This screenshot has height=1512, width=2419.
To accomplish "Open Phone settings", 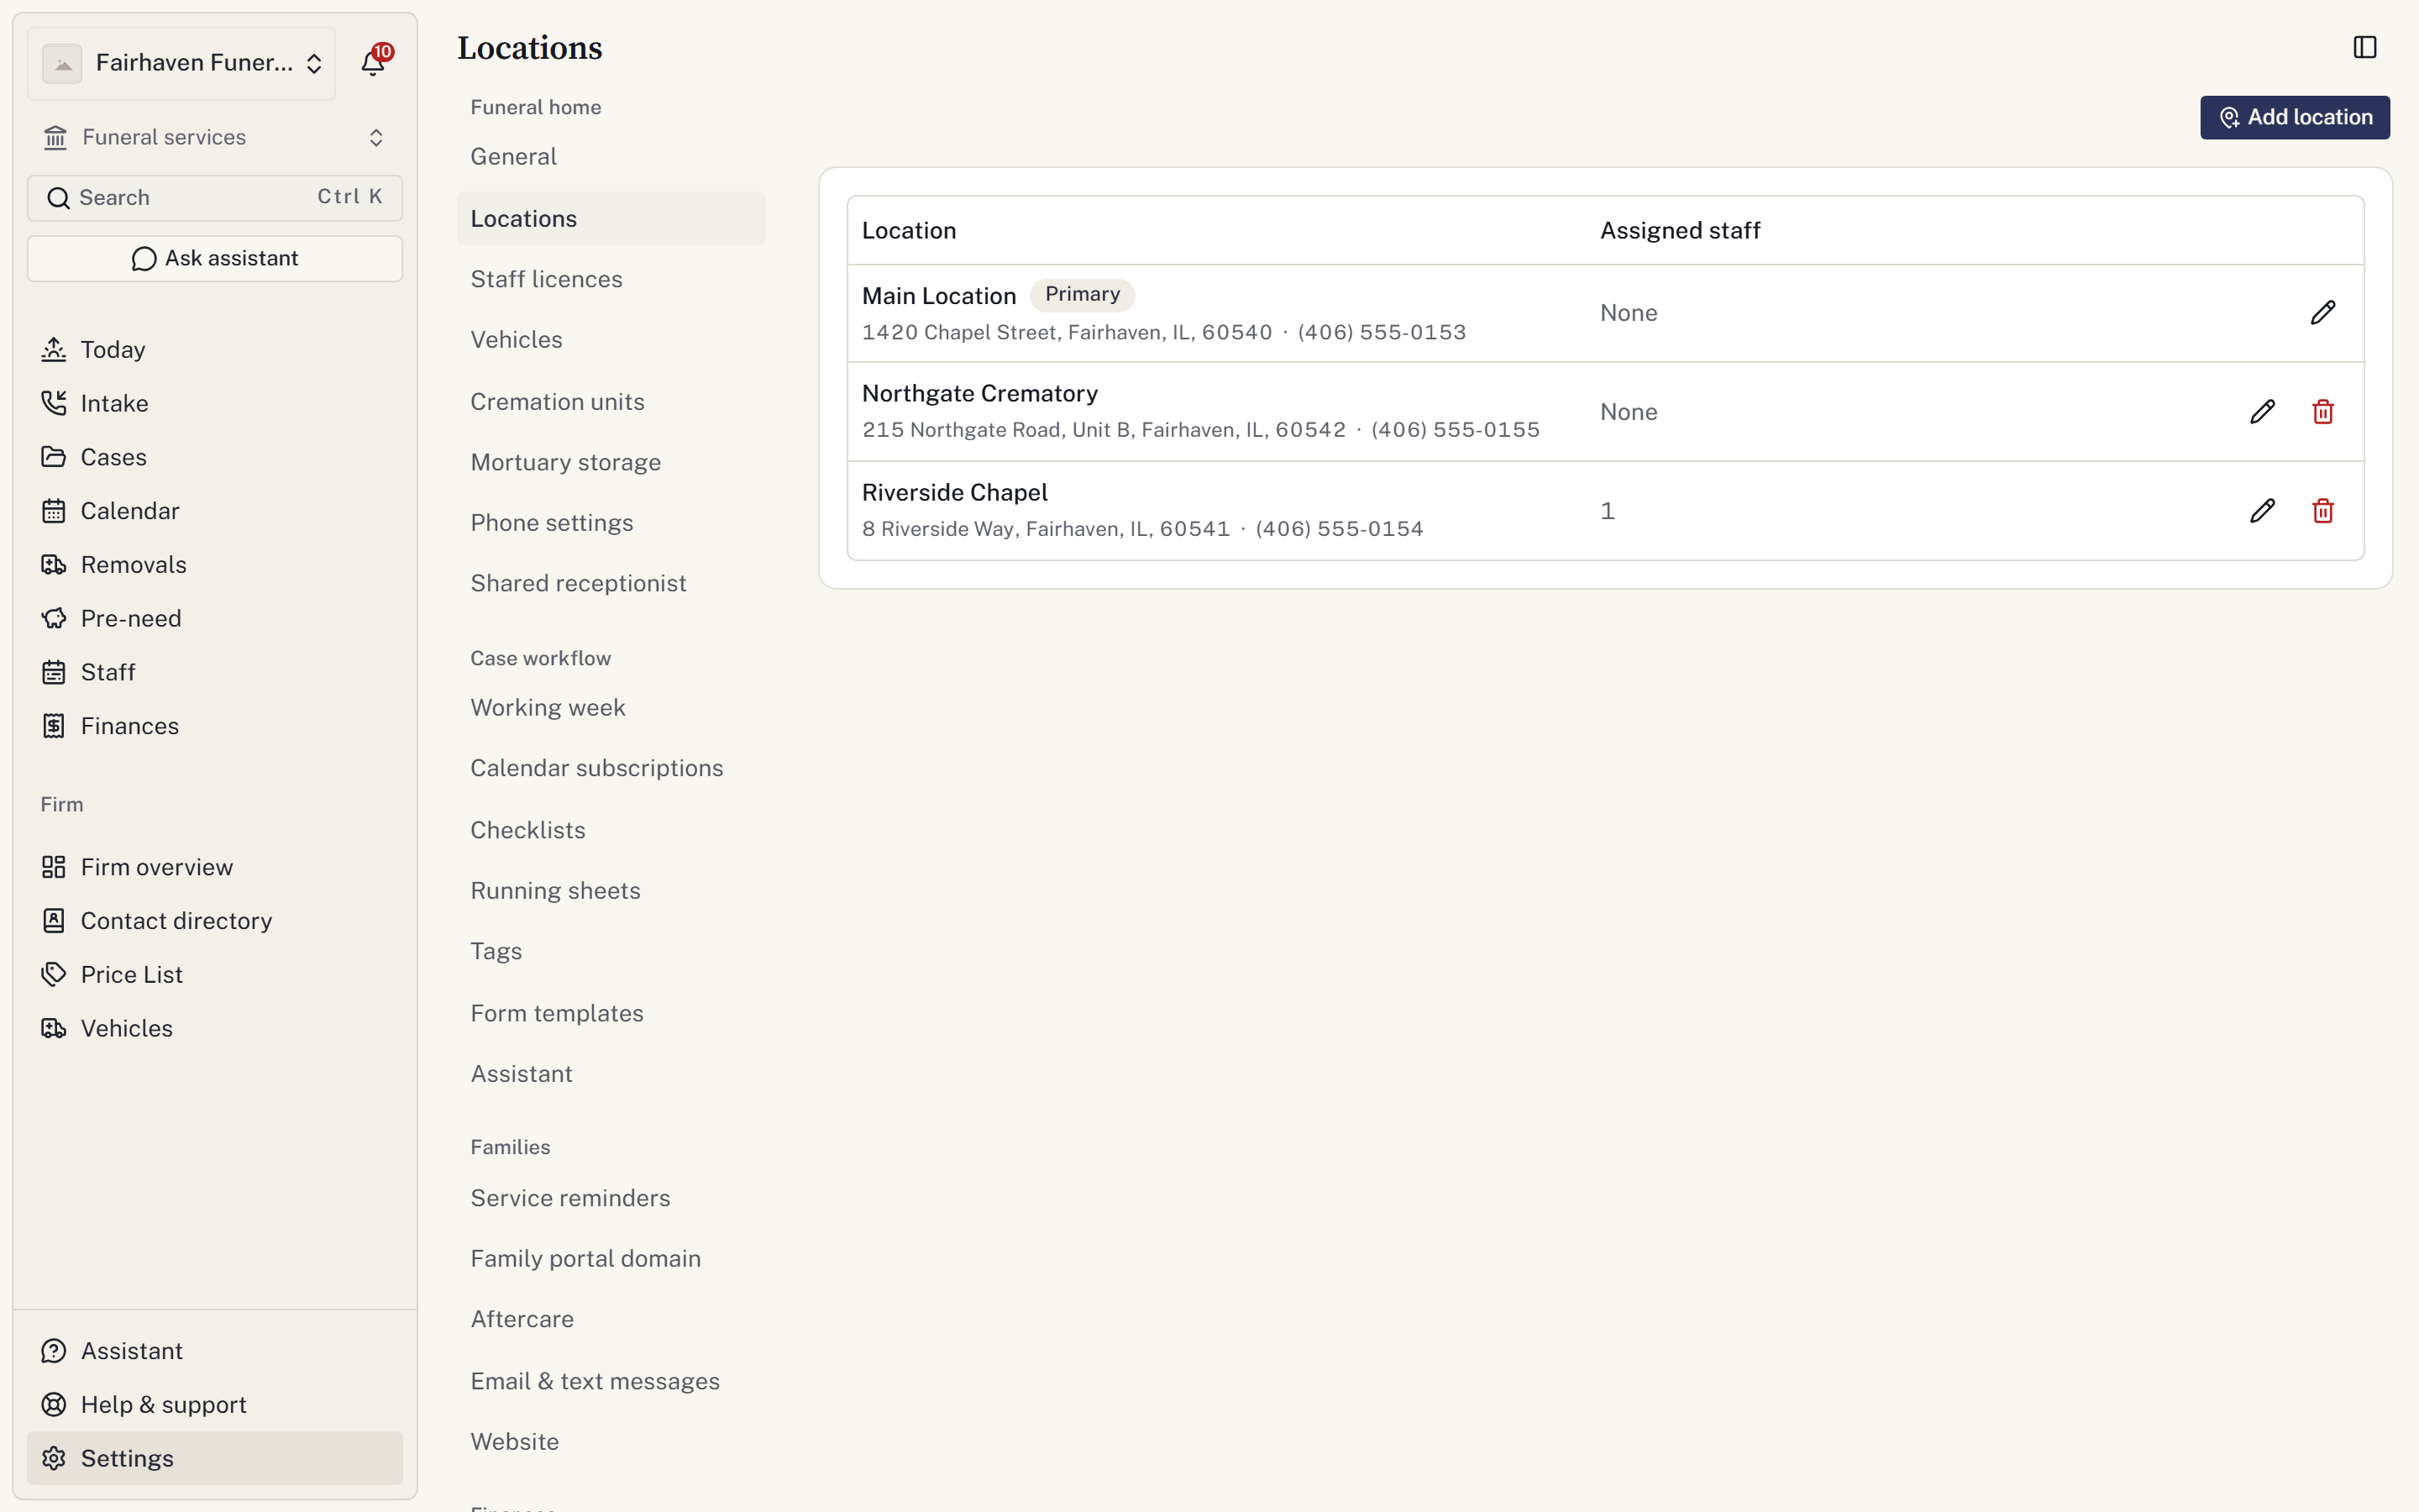I will 611,523.
